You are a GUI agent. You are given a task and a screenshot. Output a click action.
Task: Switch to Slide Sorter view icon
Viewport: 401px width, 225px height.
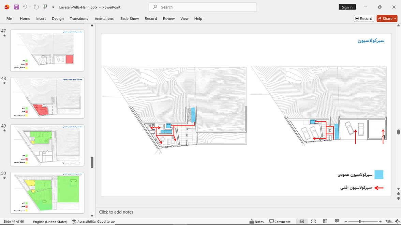(x=314, y=221)
